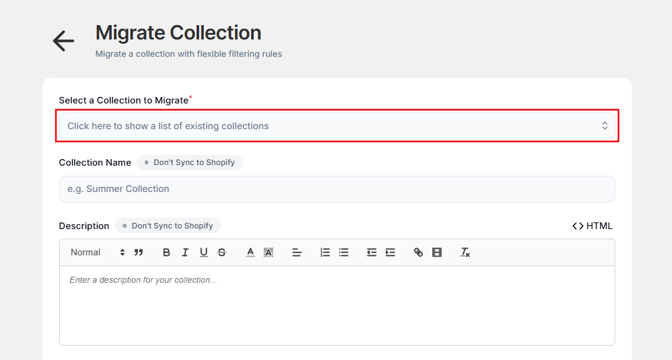The image size is (672, 360).
Task: Apply bold formatting in the description editor
Action: tap(166, 252)
